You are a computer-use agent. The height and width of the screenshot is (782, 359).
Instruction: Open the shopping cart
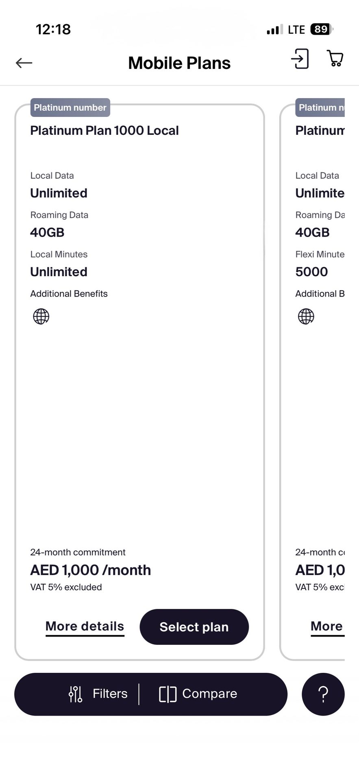click(335, 58)
